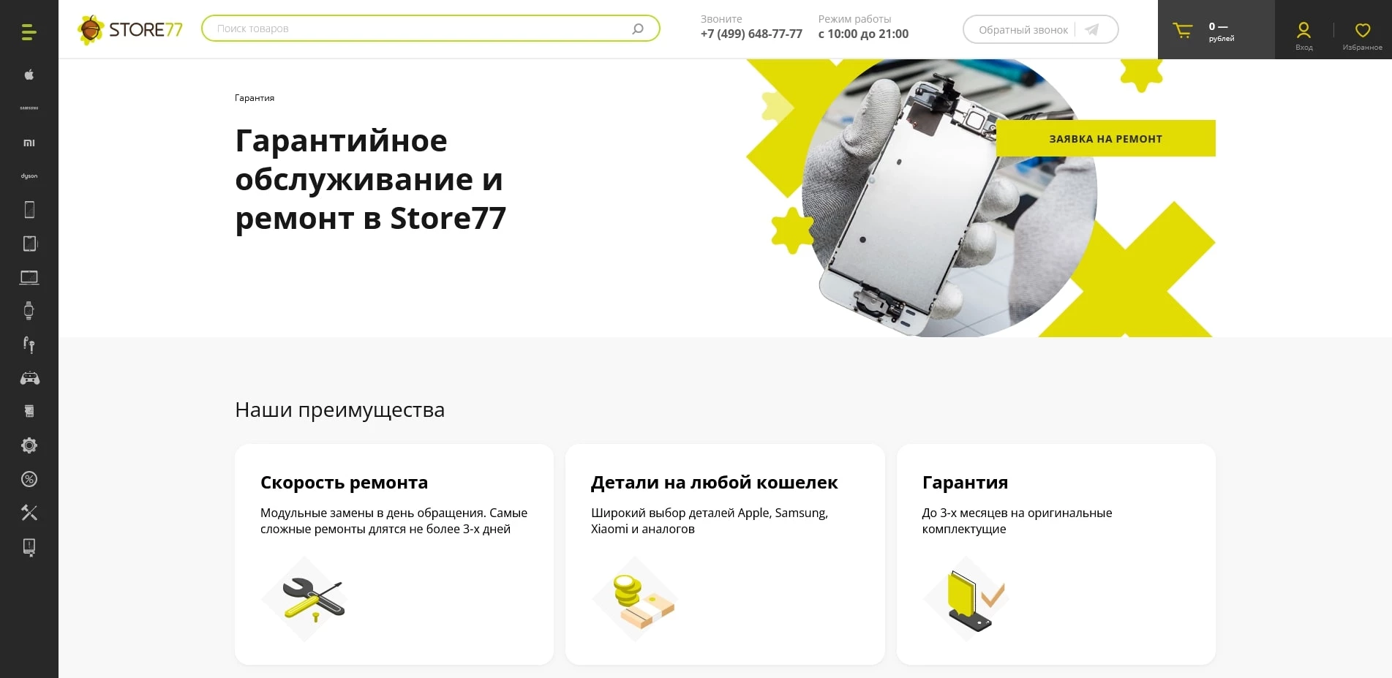The height and width of the screenshot is (678, 1392).
Task: Open repair tools sidebar icon
Action: [x=29, y=513]
